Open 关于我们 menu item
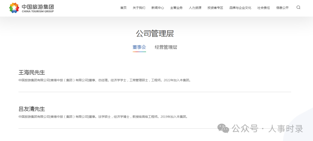This screenshot has height=141, width=313. (139, 8)
